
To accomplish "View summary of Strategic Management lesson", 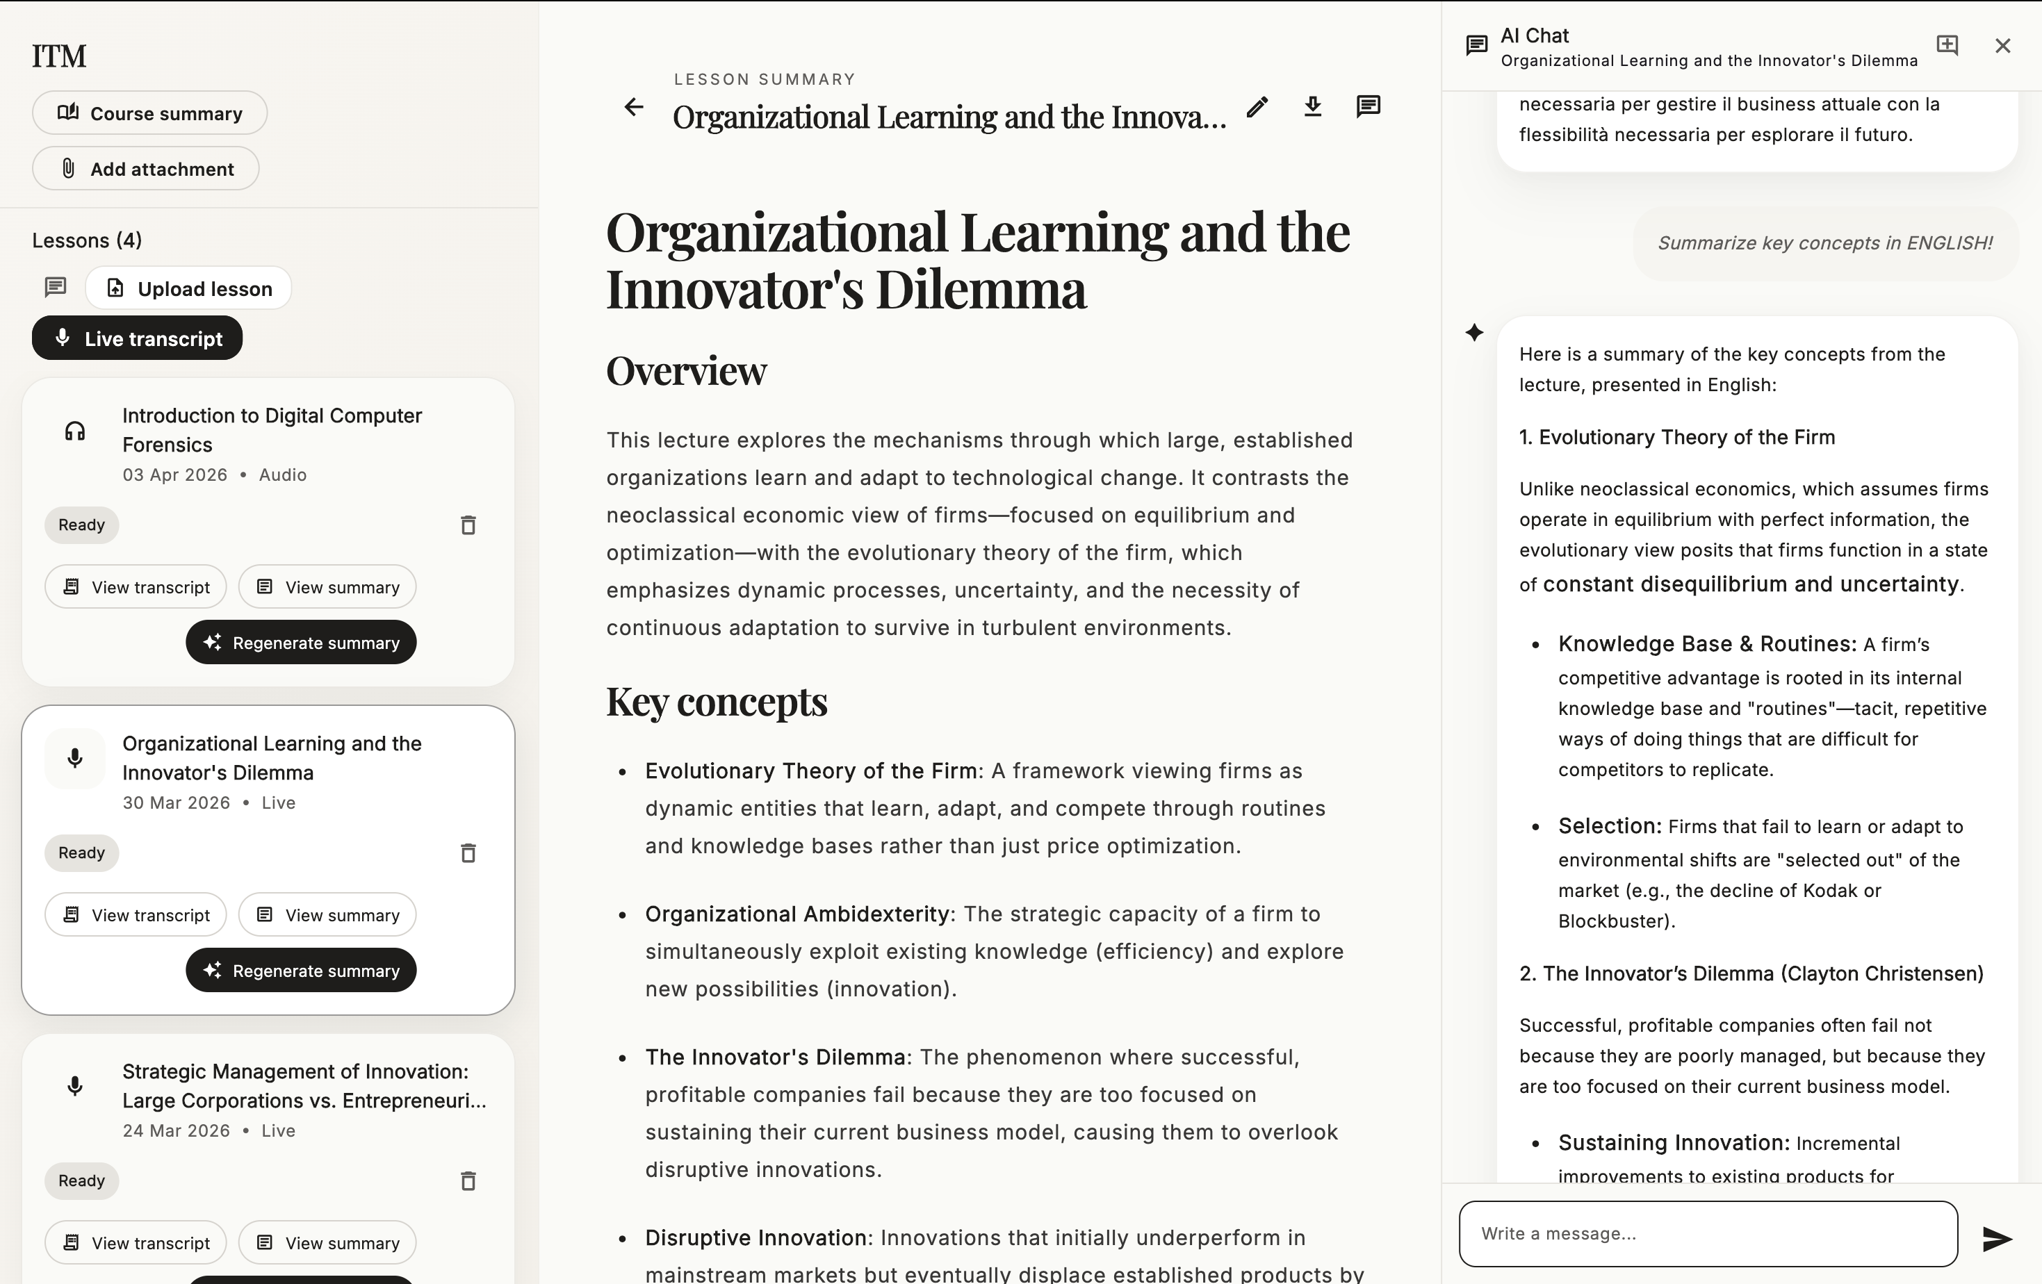I will 327,1242.
